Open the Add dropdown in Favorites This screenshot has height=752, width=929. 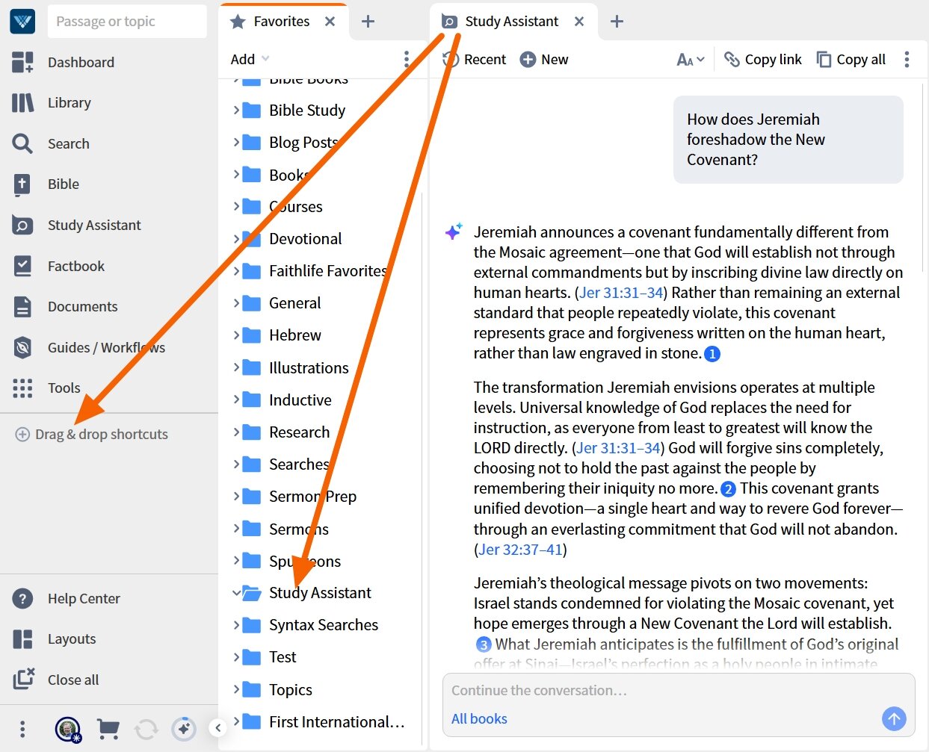pyautogui.click(x=250, y=59)
